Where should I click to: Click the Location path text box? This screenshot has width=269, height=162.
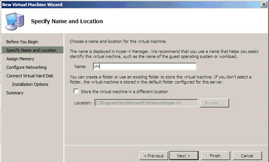146,103
